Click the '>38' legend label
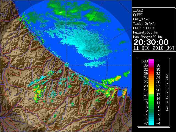This screenshot has width=176, height=132. point(145,61)
